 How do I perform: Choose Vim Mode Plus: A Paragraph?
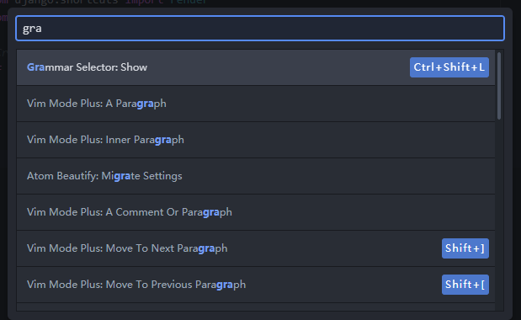point(256,104)
